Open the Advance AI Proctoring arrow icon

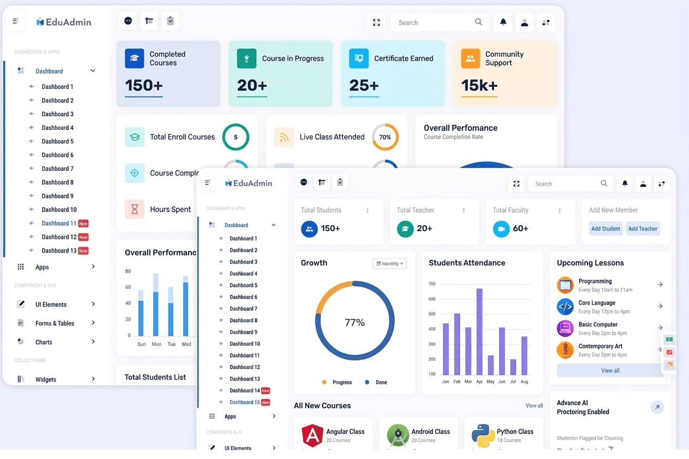tap(657, 407)
